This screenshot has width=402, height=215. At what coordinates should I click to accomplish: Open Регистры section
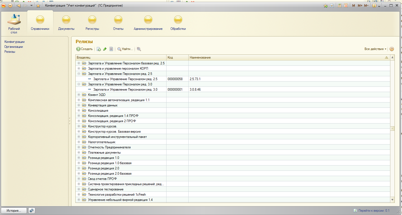92,23
